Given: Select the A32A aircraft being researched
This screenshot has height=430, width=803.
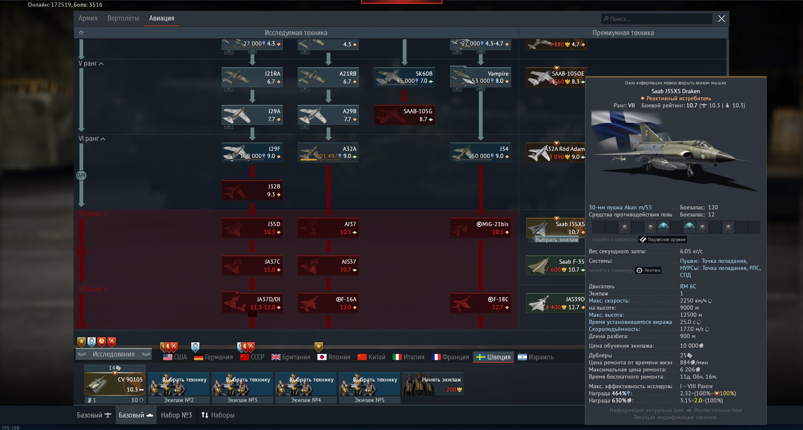Looking at the screenshot, I should (328, 153).
